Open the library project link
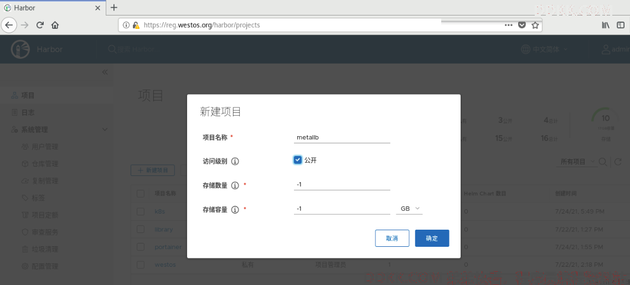Screen dimensions: 630x285 (163, 229)
